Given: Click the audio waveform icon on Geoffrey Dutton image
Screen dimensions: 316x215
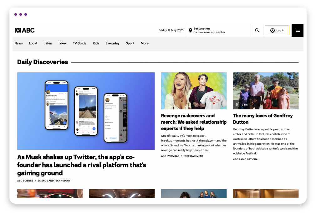Looking at the screenshot, I should (238, 104).
